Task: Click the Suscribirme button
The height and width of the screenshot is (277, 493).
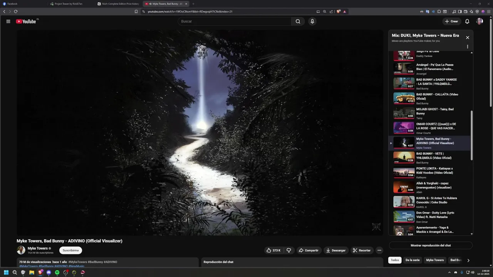Action: [x=70, y=250]
